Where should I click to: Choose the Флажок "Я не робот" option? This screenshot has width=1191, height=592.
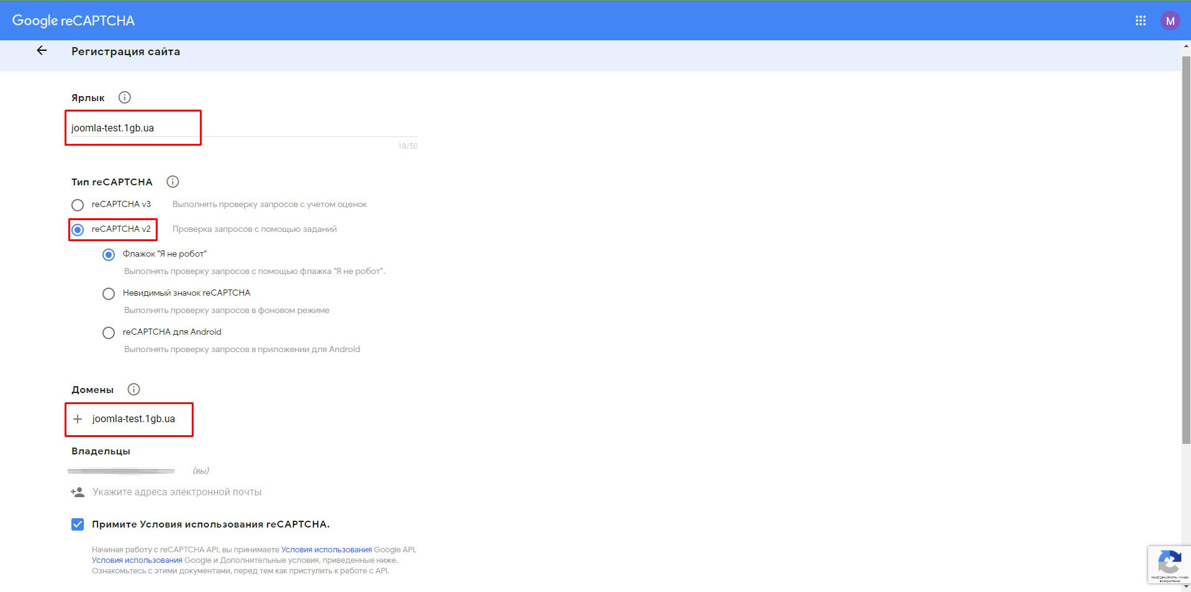point(109,255)
